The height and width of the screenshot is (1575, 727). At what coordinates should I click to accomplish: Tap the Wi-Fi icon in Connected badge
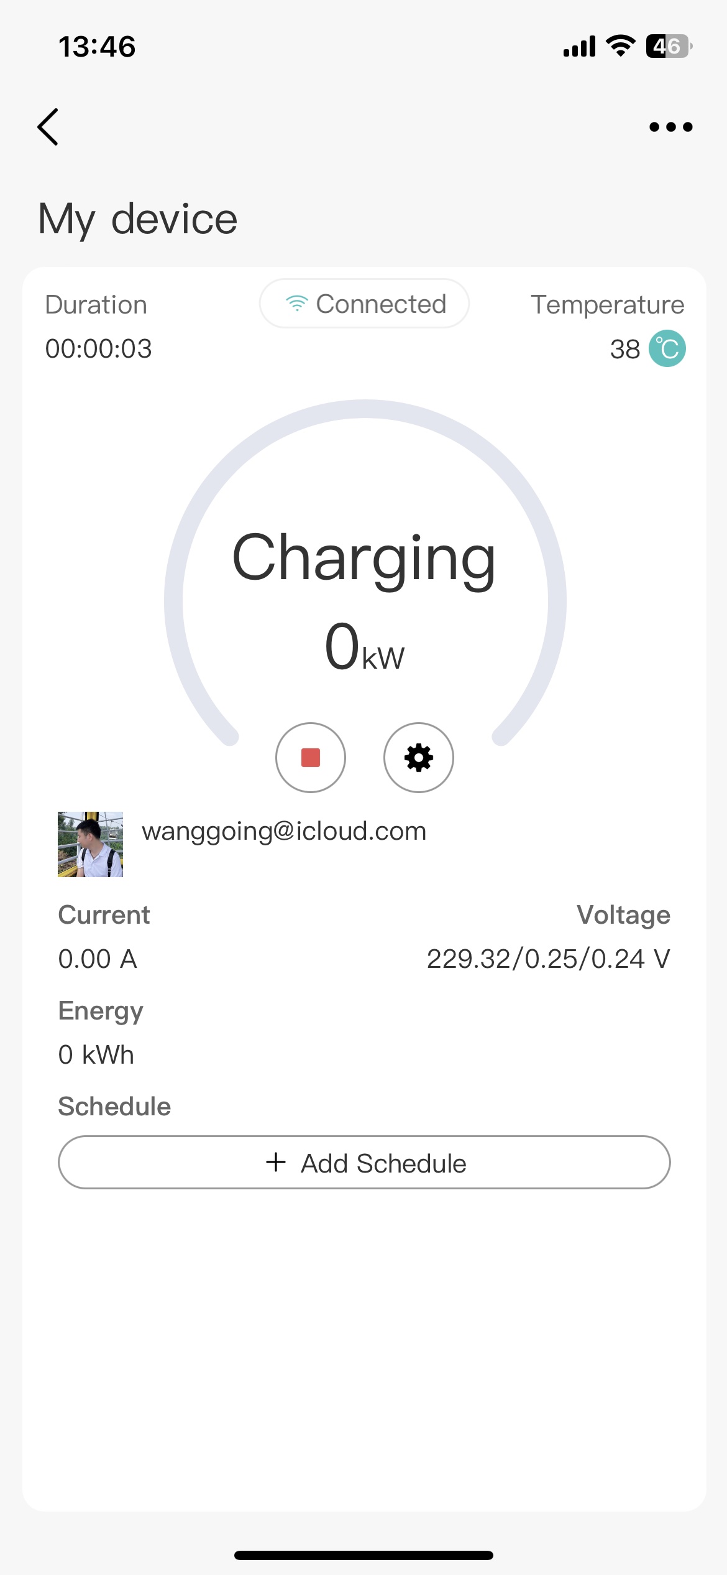[296, 304]
